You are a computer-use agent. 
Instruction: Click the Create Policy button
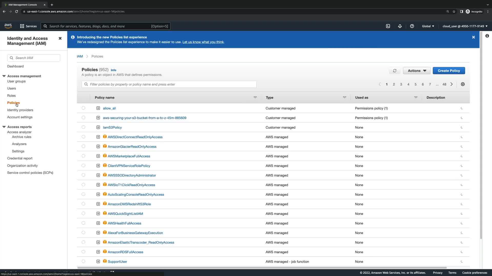click(x=449, y=71)
